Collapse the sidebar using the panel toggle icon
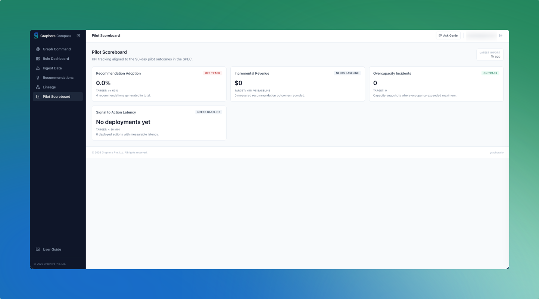539x299 pixels. click(x=78, y=36)
